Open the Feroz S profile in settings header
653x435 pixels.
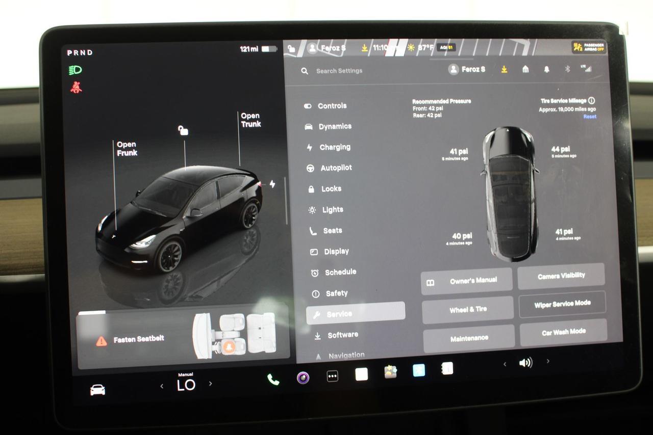click(467, 69)
